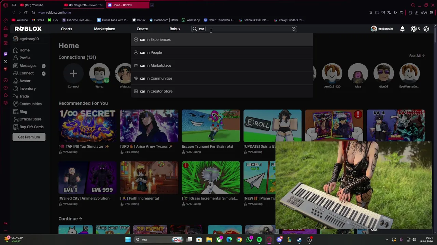Image resolution: width=437 pixels, height=245 pixels.
Task: Open the Charts tab
Action: (67, 29)
